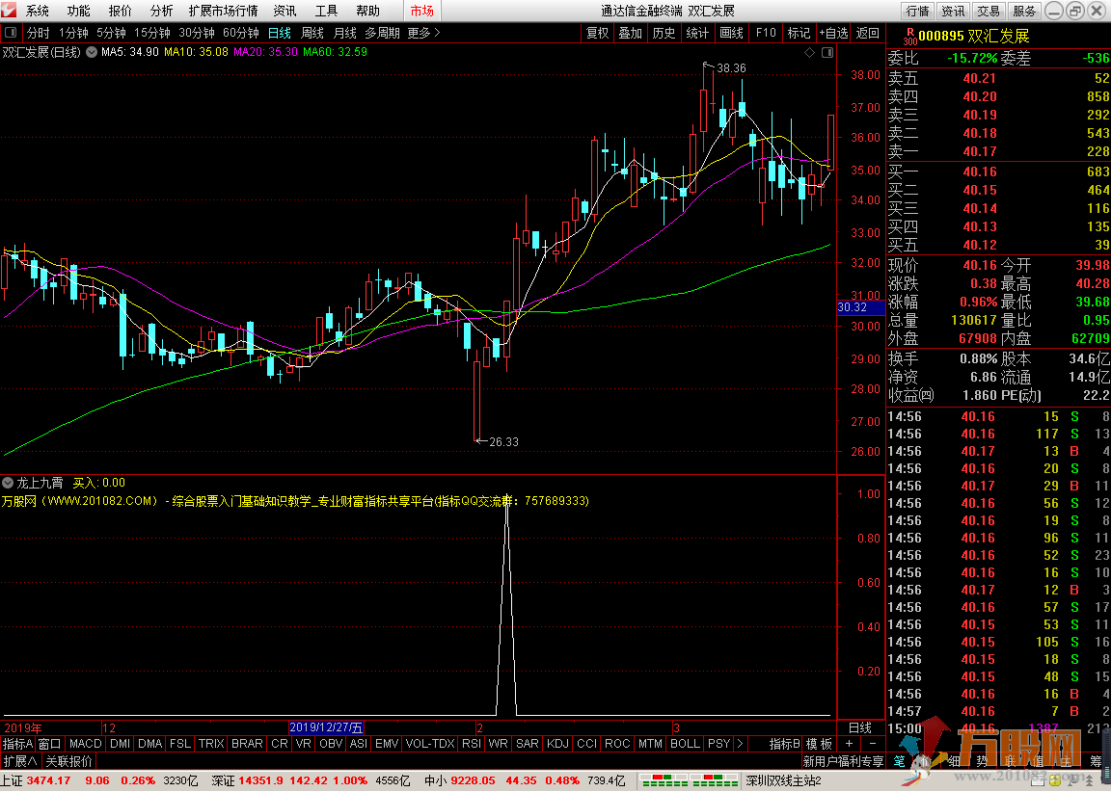Select the BOLL indicator tab
Viewport: 1111px width, 792px height.
(685, 743)
